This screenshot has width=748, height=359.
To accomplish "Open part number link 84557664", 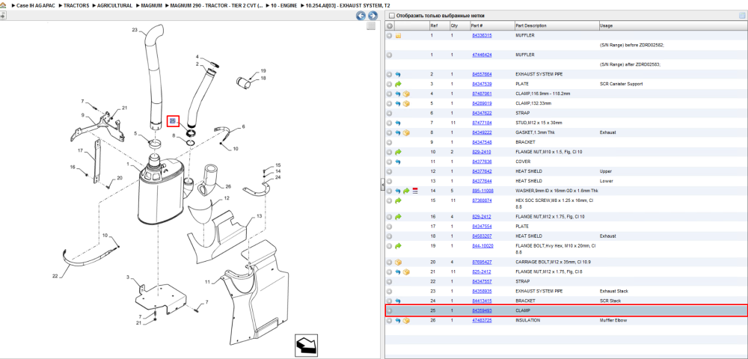I will coord(482,74).
